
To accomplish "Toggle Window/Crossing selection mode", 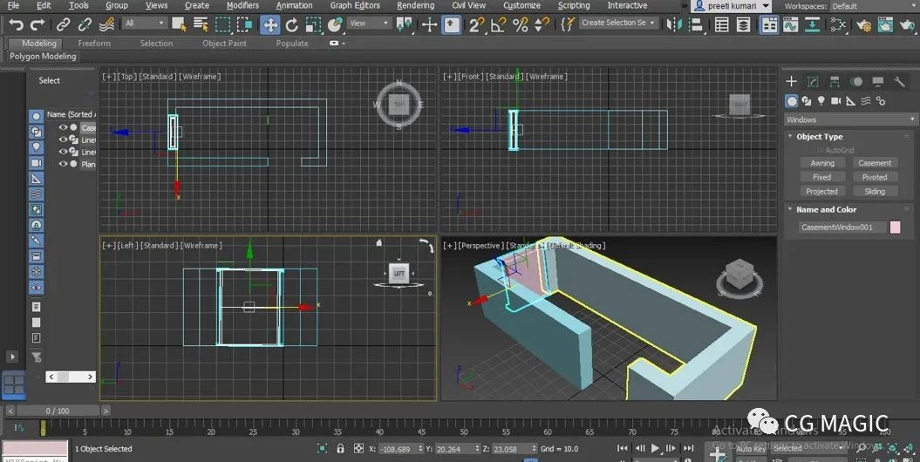I will [x=244, y=24].
